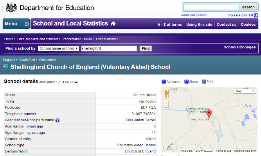Screen dimensions: 261x156
Task: Click the Print icon
Action: tap(204, 82)
